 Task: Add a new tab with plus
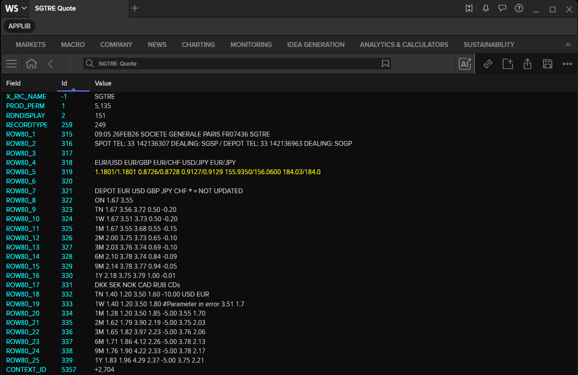[x=135, y=8]
